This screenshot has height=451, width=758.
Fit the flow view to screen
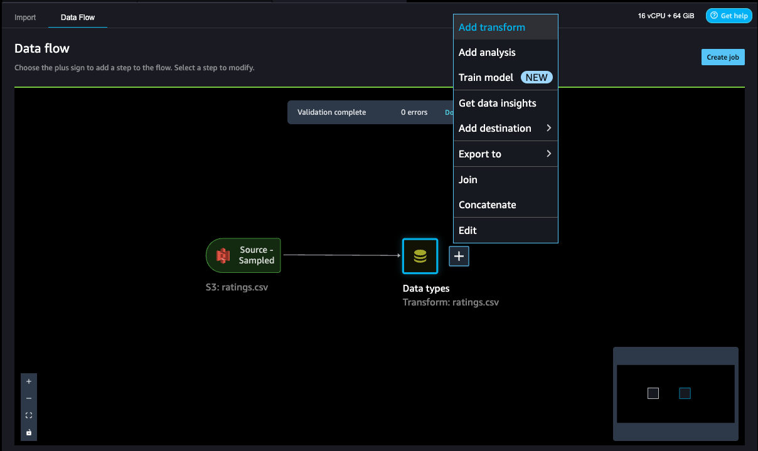pos(29,415)
